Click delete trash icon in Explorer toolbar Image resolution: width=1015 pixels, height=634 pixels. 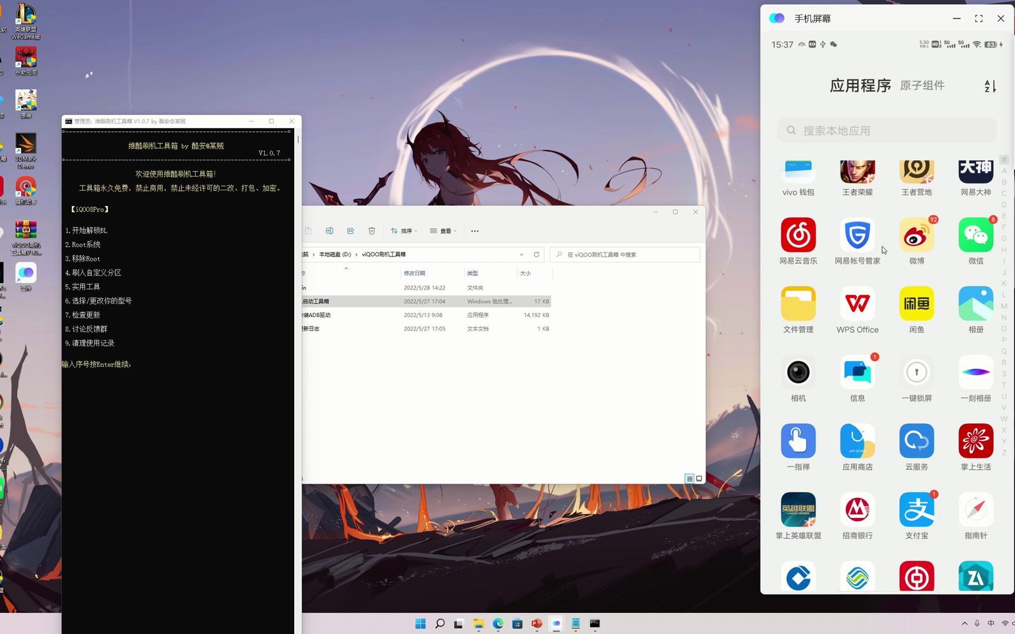coord(372,231)
